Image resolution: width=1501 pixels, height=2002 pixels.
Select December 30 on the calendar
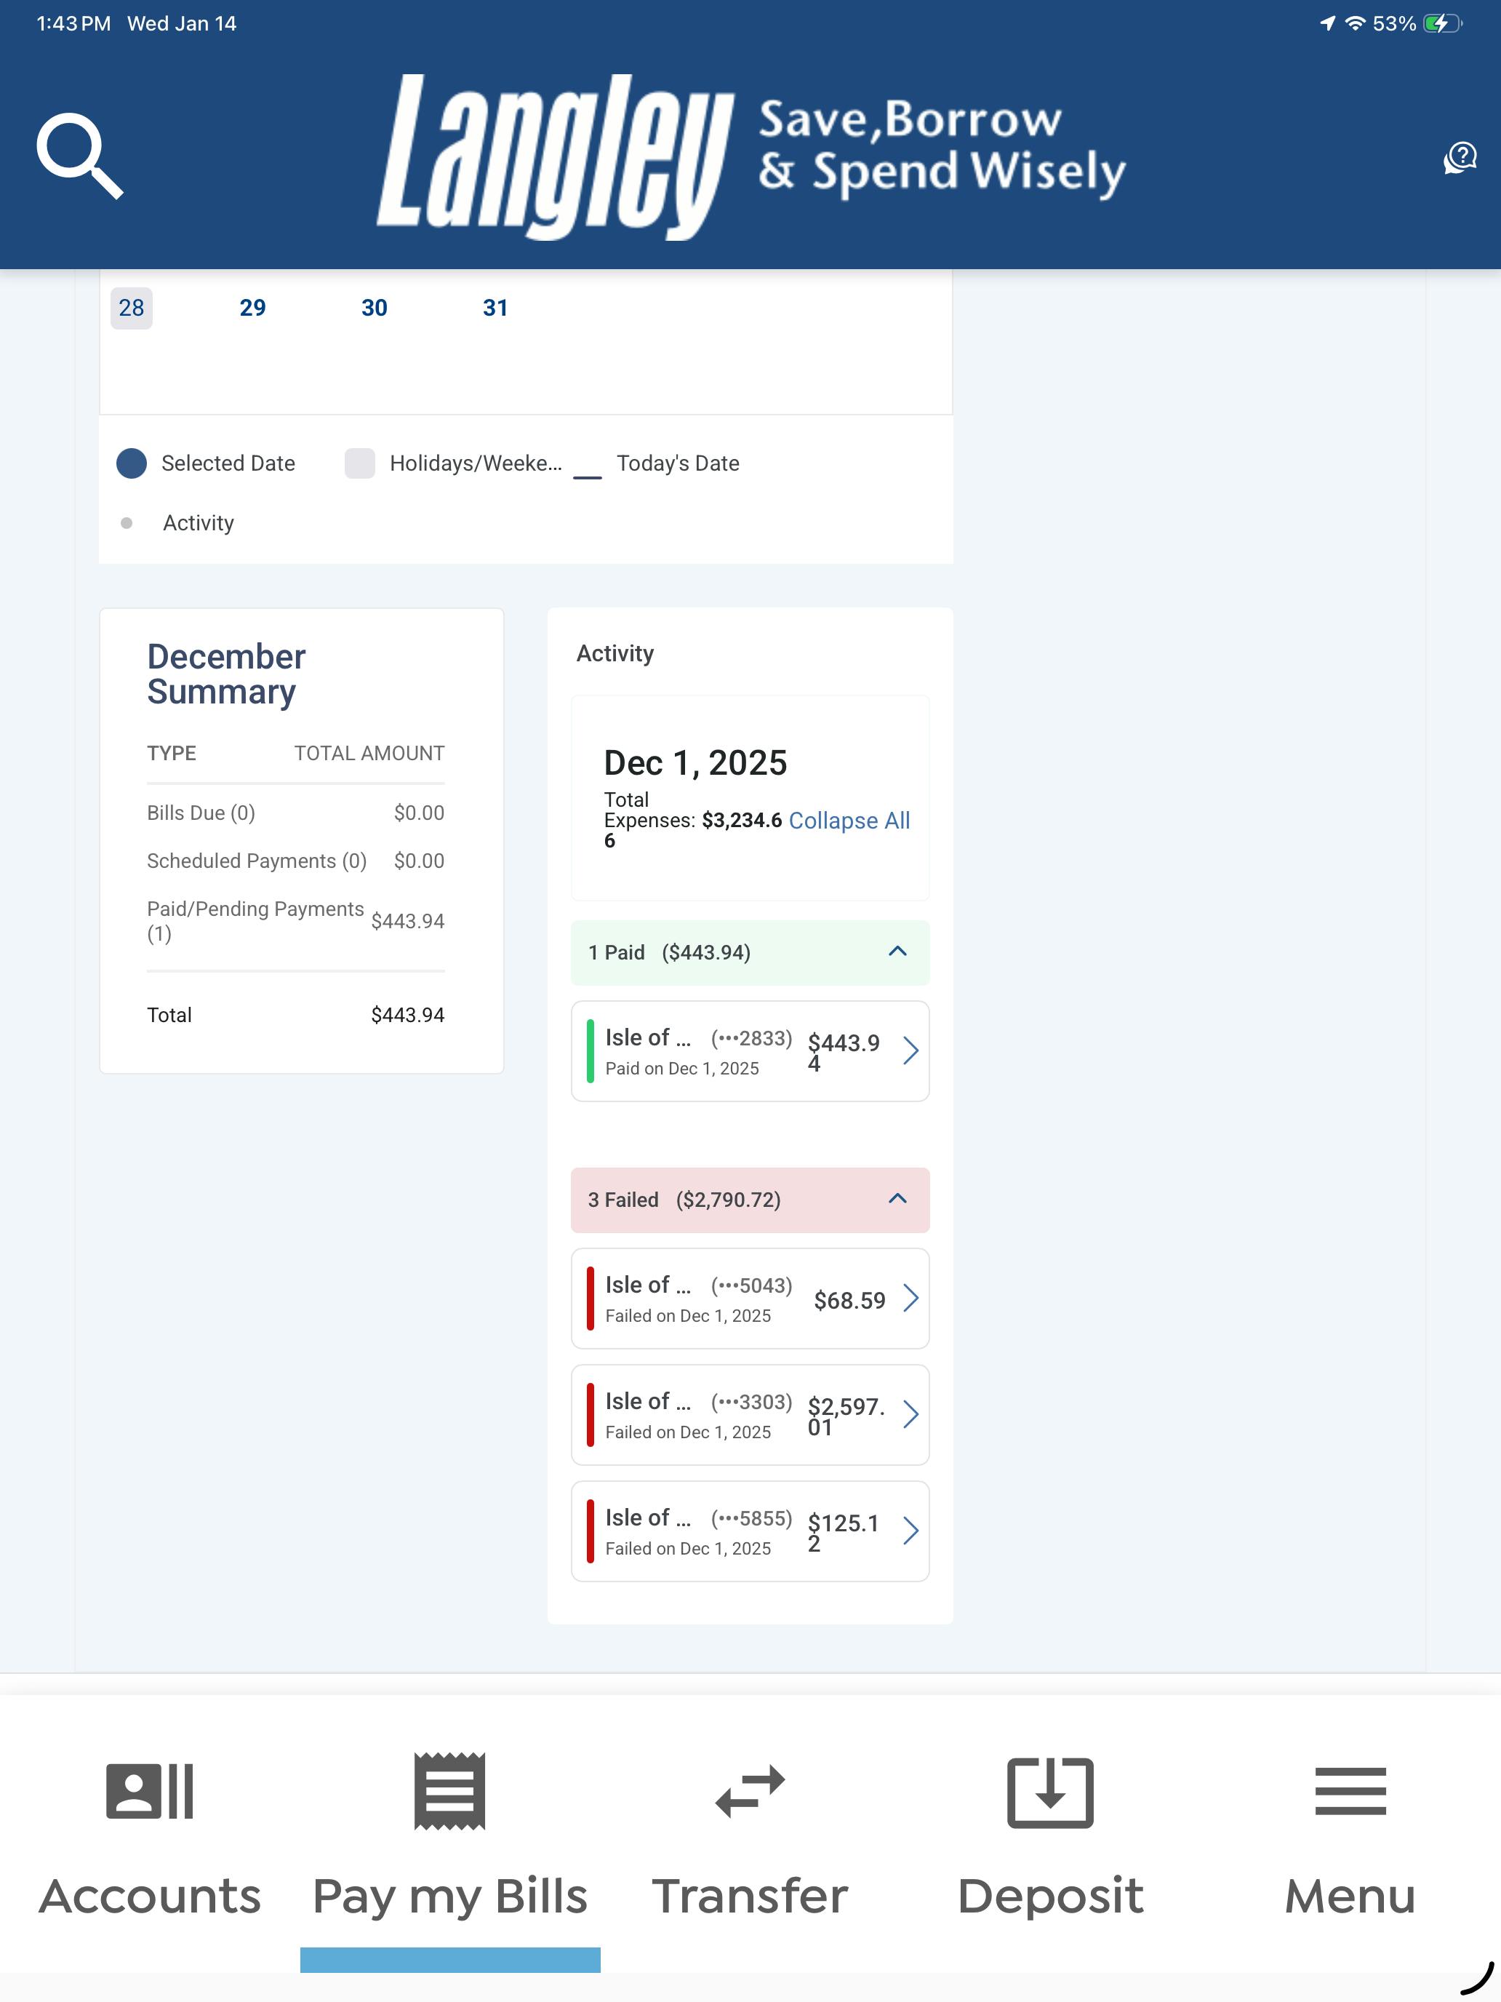(x=374, y=308)
